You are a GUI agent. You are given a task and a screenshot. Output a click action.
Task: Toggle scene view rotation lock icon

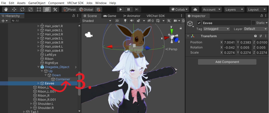click(x=180, y=28)
